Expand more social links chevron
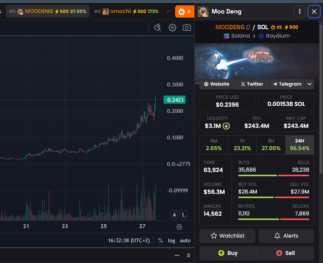 tap(310, 84)
